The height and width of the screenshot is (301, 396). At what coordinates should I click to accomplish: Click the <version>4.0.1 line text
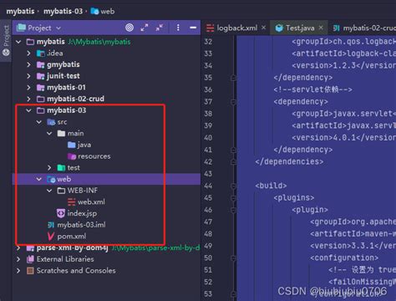click(x=343, y=138)
